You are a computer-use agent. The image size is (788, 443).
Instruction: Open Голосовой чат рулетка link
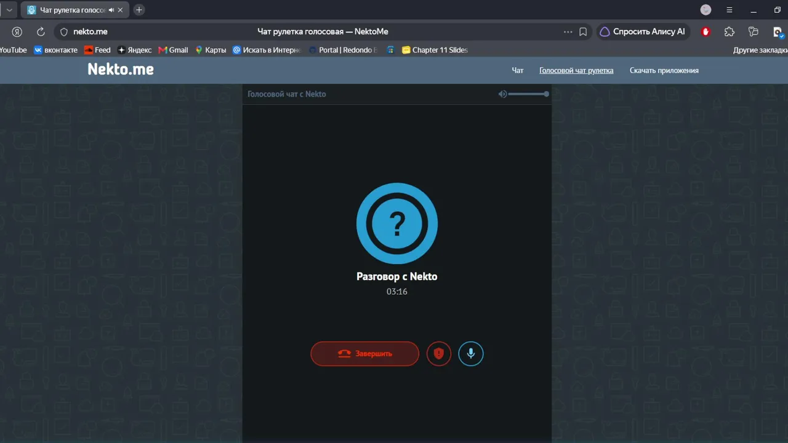pyautogui.click(x=576, y=70)
